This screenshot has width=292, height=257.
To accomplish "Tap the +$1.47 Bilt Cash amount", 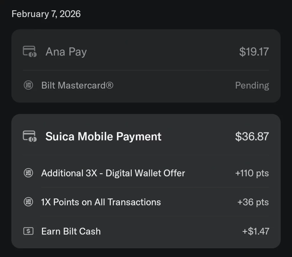I will [256, 231].
